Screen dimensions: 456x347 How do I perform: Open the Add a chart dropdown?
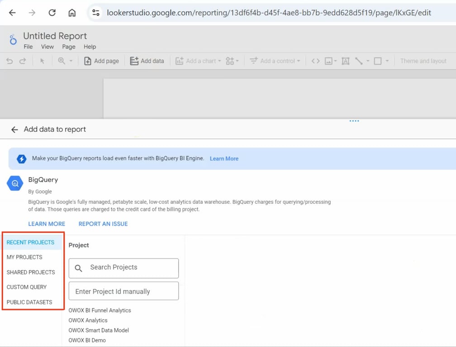(198, 61)
